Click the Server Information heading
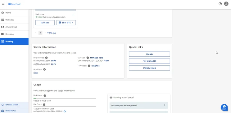This screenshot has width=231, height=113. point(45,47)
